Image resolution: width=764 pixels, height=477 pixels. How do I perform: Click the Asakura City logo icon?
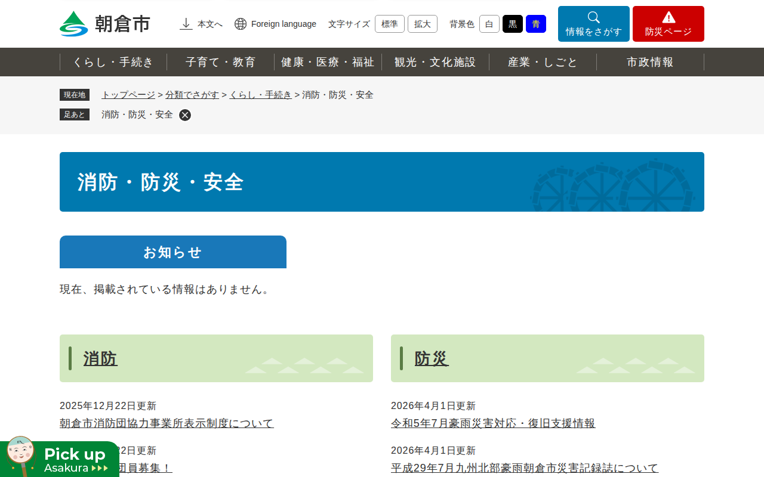click(x=74, y=24)
